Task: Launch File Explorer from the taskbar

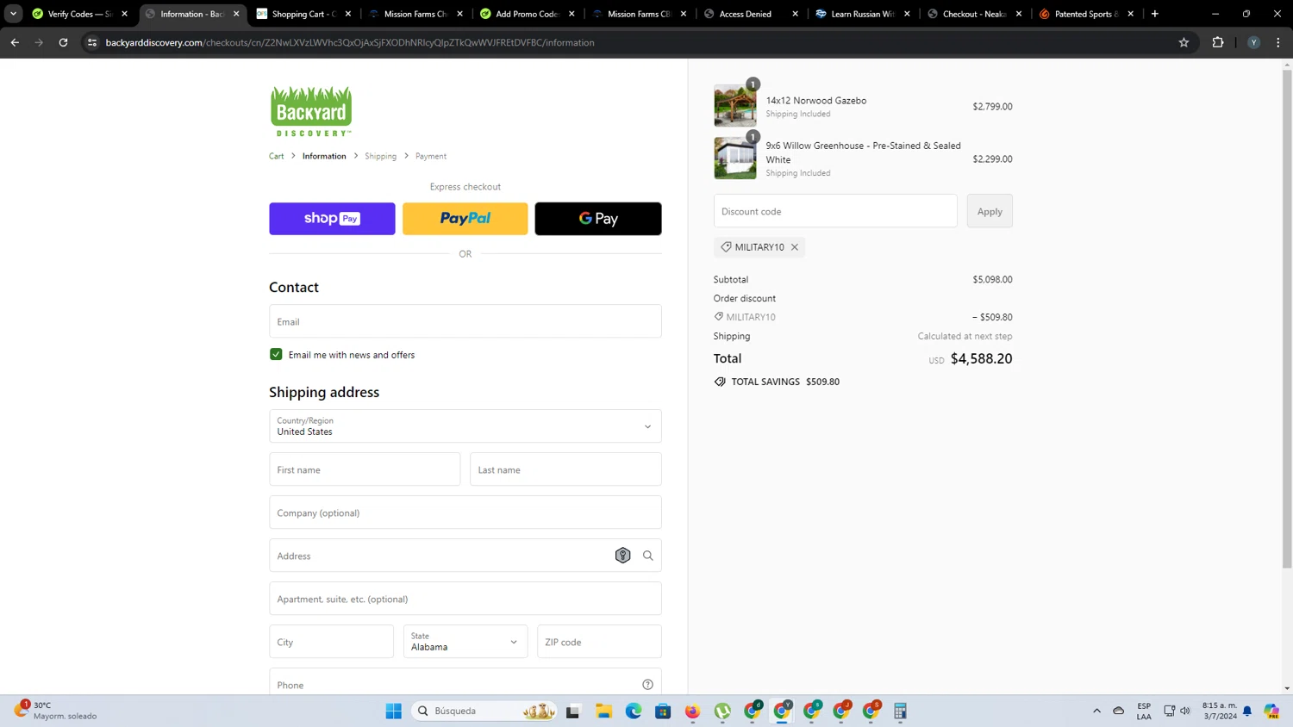Action: (x=603, y=711)
